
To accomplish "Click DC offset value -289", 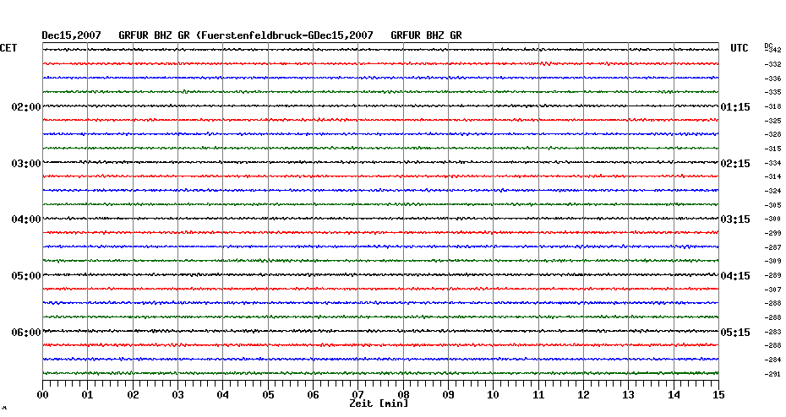I will (x=772, y=276).
